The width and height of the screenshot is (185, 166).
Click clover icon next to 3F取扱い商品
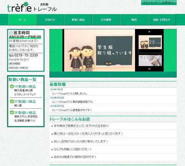(12, 113)
